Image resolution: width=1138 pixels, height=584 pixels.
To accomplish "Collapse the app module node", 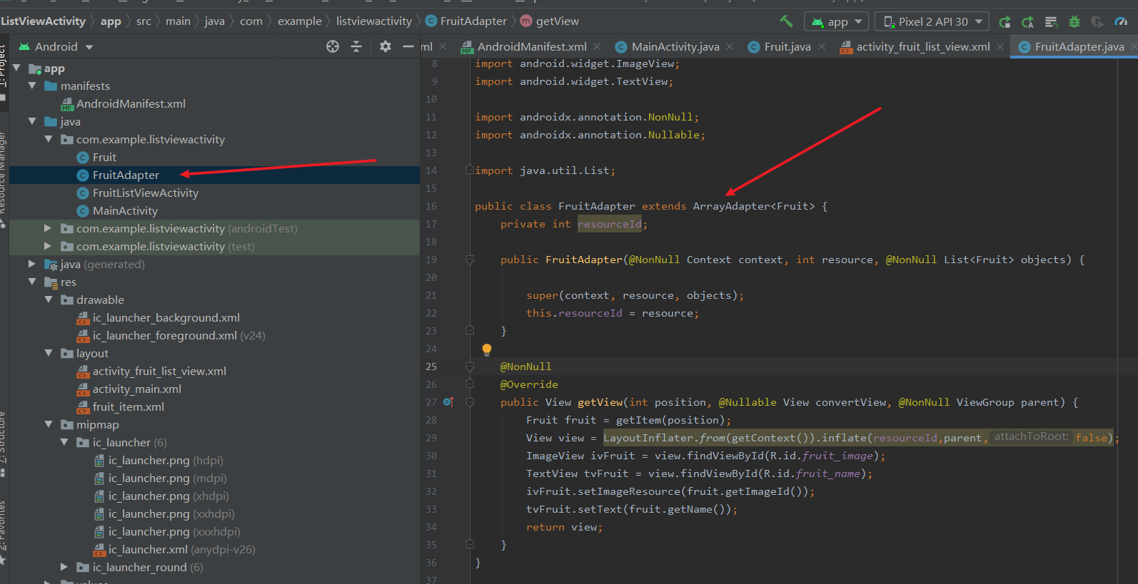I will pyautogui.click(x=16, y=68).
